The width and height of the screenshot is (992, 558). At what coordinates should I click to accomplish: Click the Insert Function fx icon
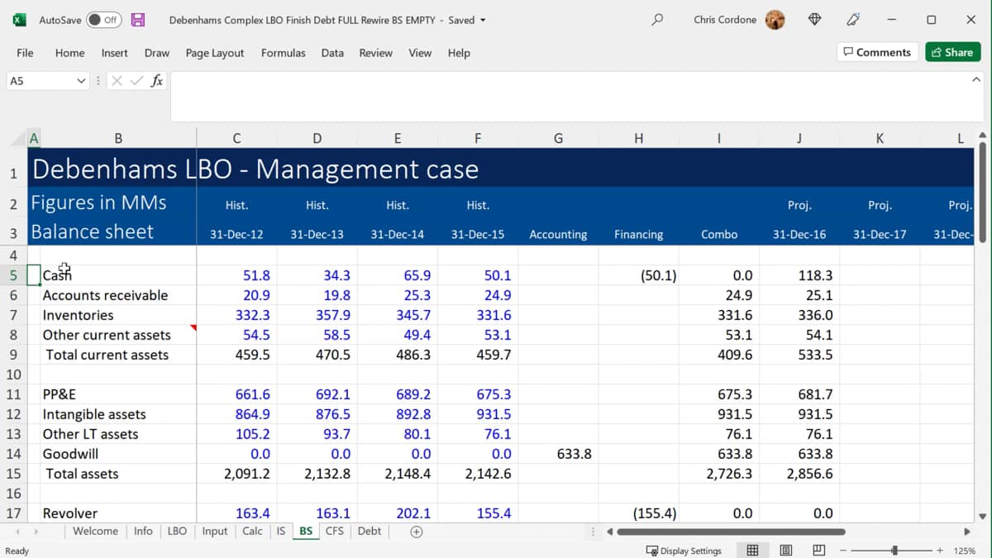(x=157, y=81)
